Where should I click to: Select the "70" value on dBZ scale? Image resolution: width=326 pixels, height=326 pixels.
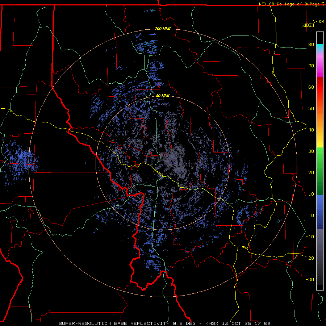(311, 66)
